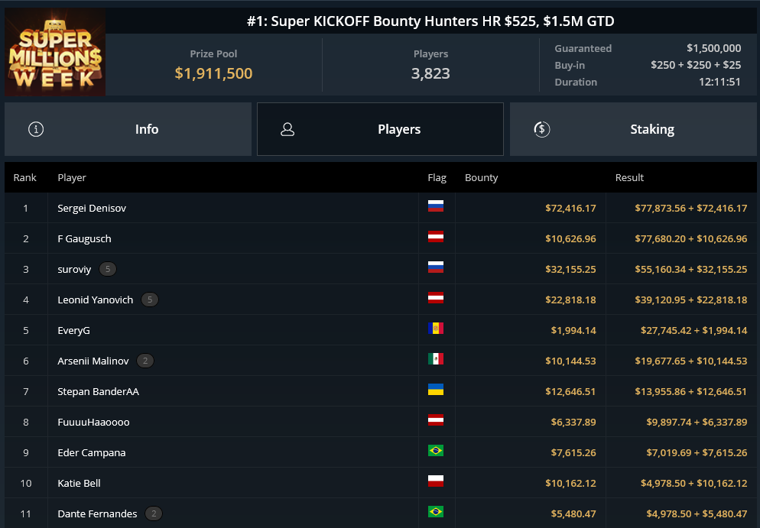Click the badge 2 beside Dante Fernandes
Image resolution: width=760 pixels, height=528 pixels.
pos(154,513)
